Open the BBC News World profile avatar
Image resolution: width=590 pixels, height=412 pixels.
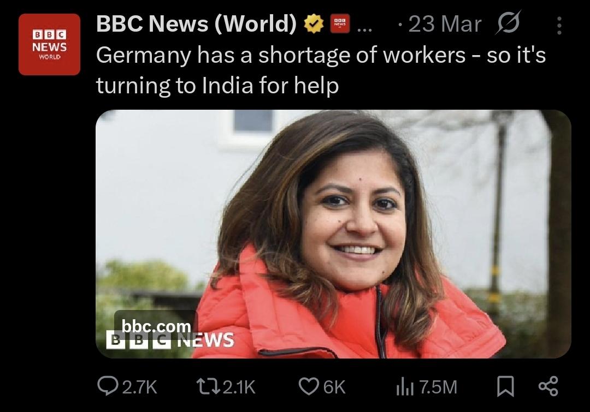click(49, 44)
